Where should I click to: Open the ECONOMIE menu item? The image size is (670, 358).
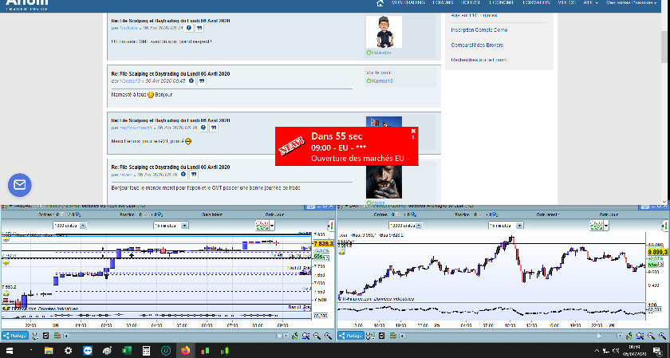click(x=501, y=2)
